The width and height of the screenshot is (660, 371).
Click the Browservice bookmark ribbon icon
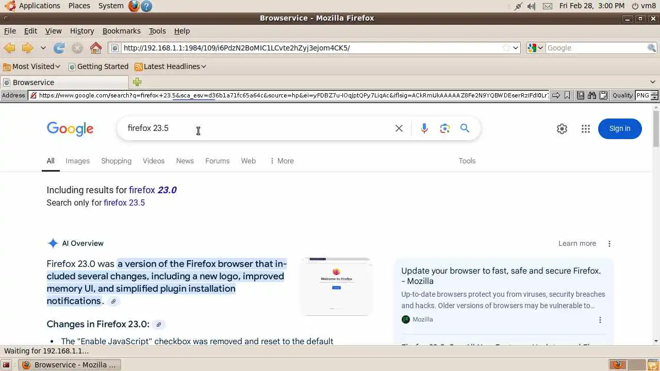pyautogui.click(x=567, y=95)
